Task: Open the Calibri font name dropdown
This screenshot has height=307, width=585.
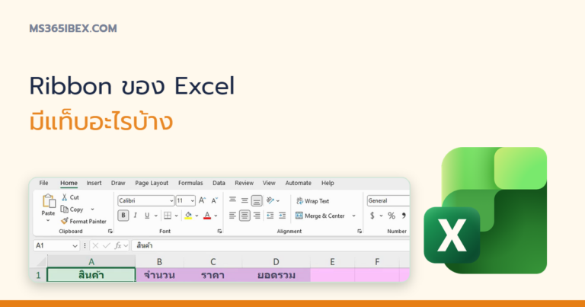Action: click(171, 200)
